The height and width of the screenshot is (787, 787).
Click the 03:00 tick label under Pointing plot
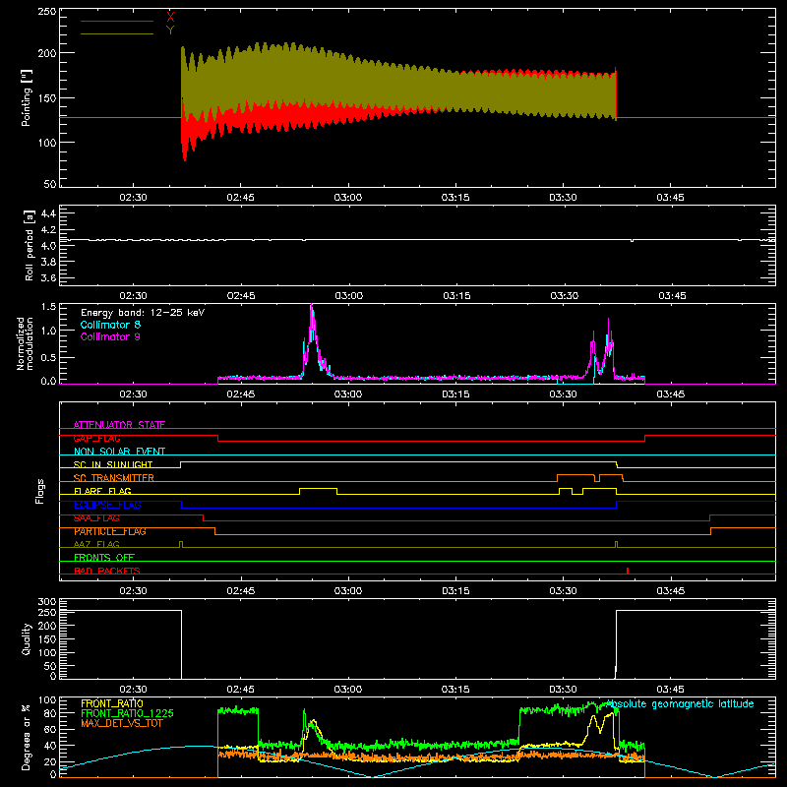pyautogui.click(x=348, y=198)
